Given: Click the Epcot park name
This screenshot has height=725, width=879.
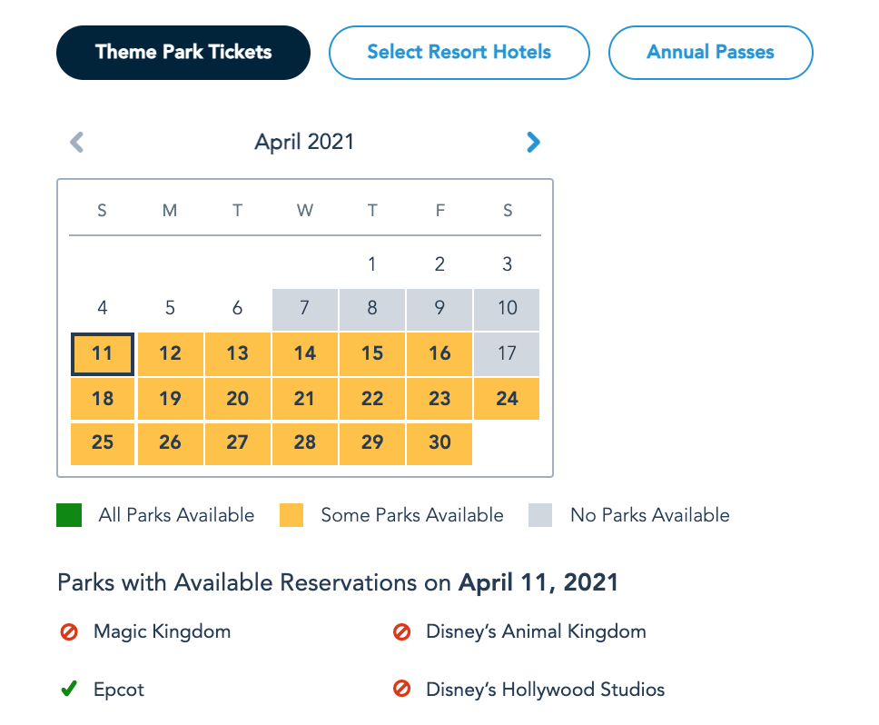Looking at the screenshot, I should click(119, 690).
